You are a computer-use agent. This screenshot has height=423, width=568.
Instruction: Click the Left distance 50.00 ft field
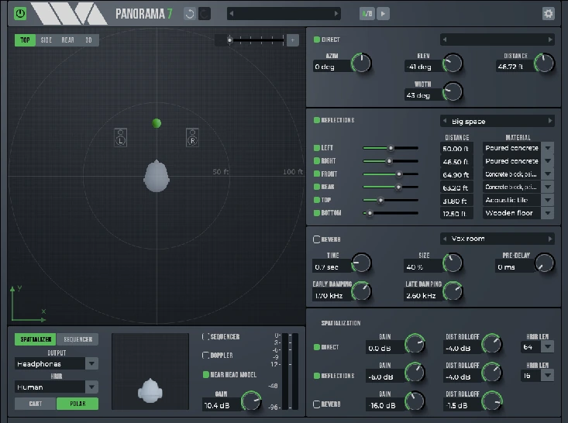[x=456, y=149]
